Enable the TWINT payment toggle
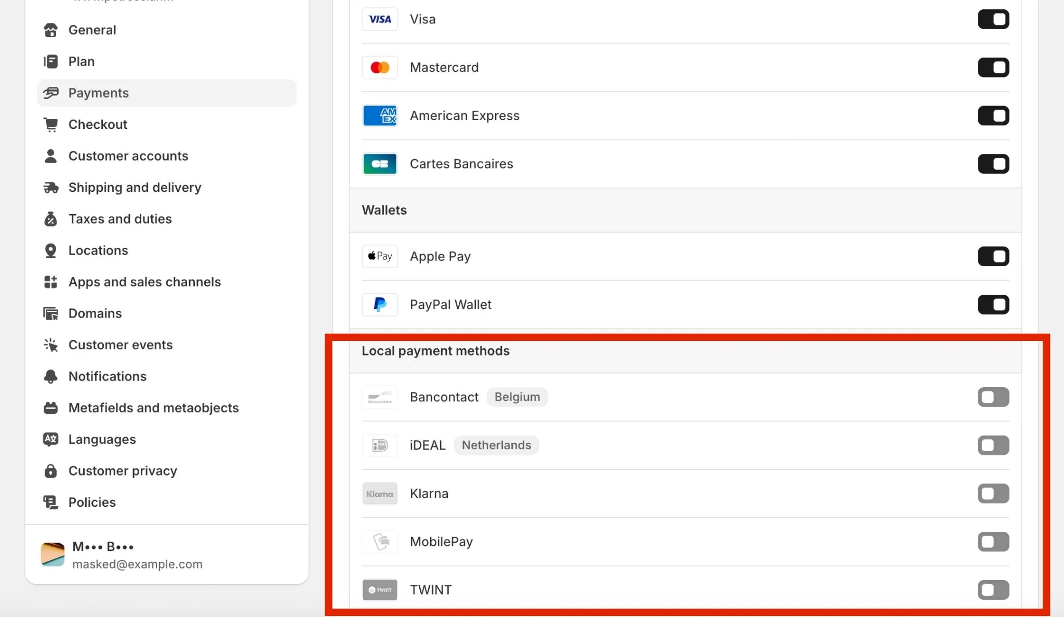The width and height of the screenshot is (1064, 617). tap(993, 590)
